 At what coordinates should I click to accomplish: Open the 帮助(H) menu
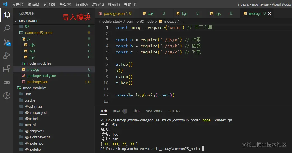tap(130, 4)
